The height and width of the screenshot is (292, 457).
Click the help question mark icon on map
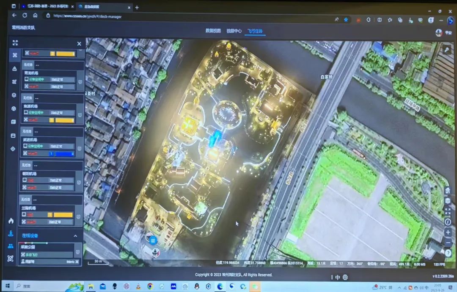tap(448, 252)
